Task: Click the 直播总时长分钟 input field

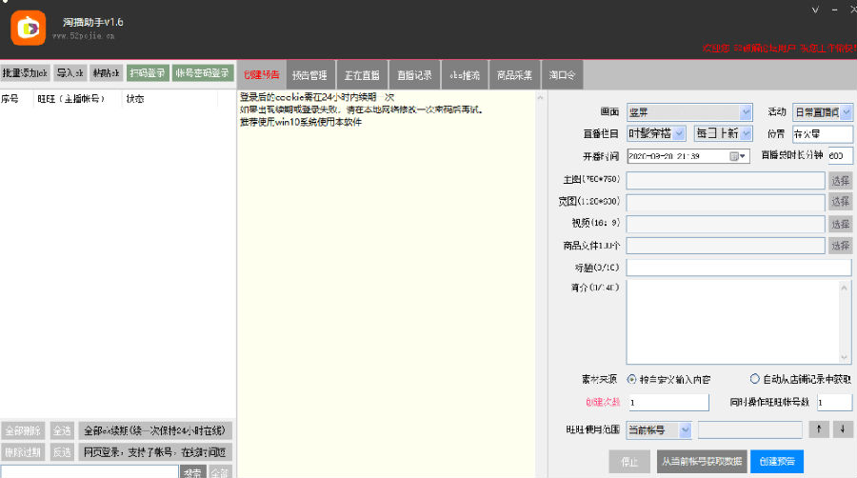Action: tap(840, 156)
